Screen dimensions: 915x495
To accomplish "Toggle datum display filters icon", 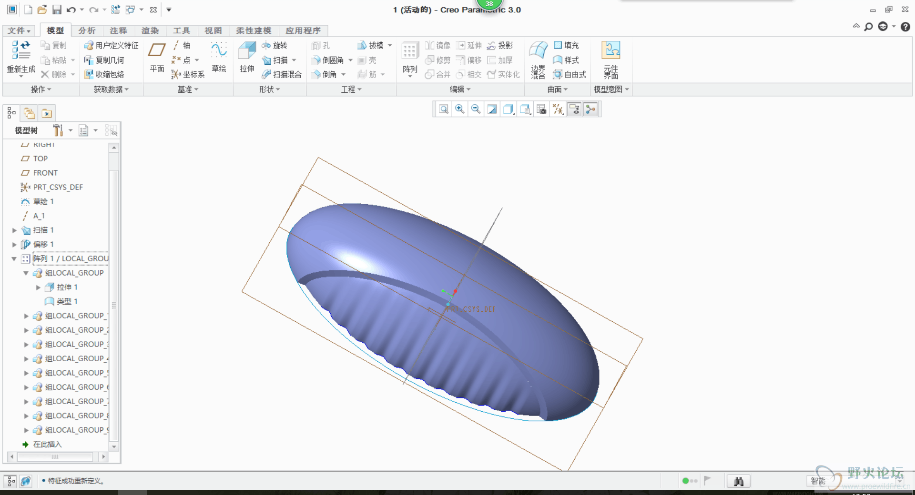I will click(558, 109).
